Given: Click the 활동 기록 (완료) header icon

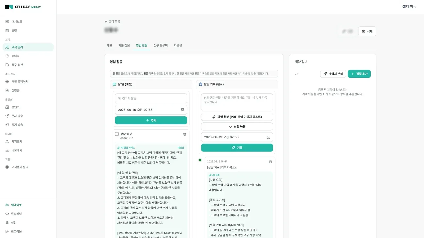Looking at the screenshot, I should point(201,84).
